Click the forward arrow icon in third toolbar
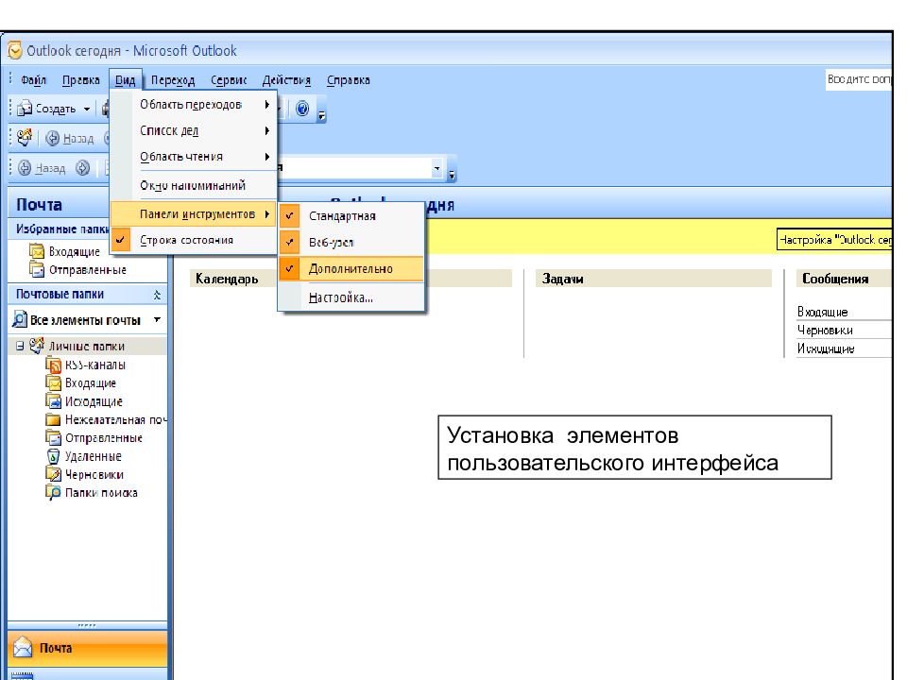This screenshot has height=680, width=907. [83, 168]
